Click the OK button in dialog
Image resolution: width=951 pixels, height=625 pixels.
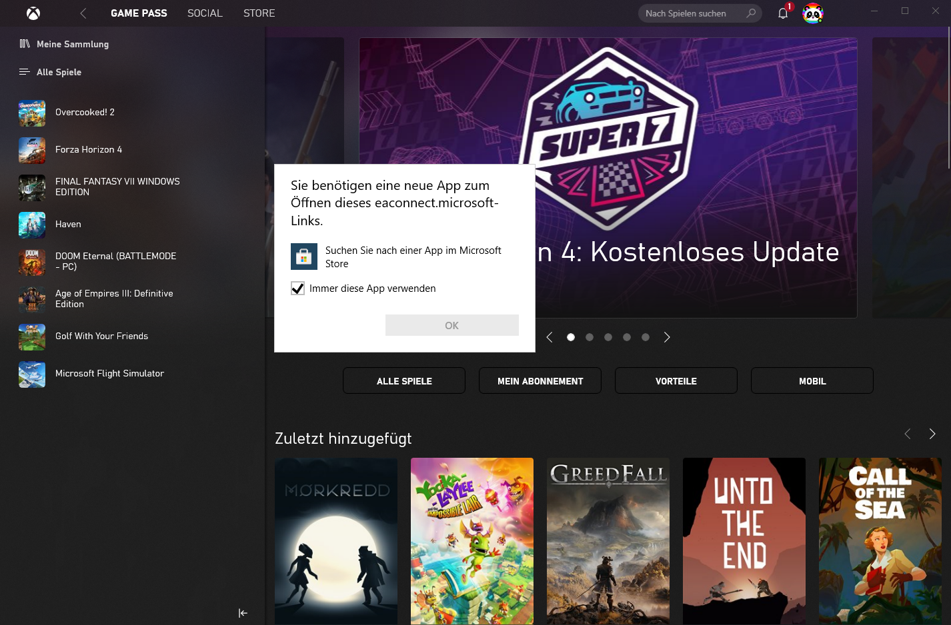click(452, 325)
